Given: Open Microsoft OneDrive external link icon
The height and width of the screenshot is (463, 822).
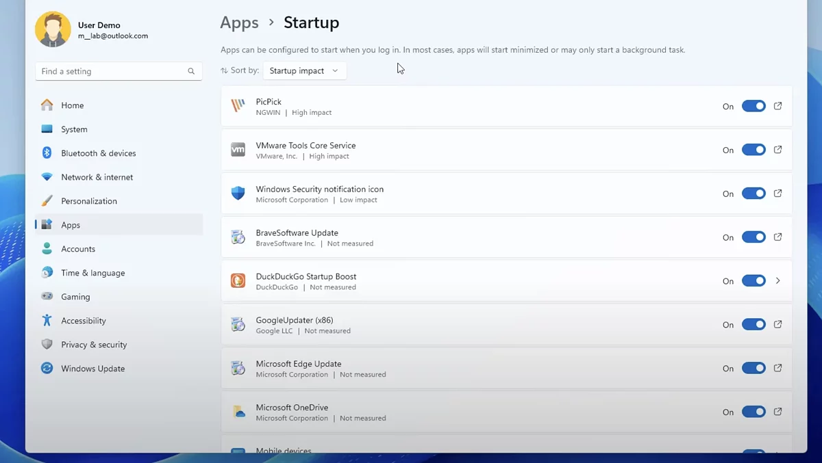Looking at the screenshot, I should (777, 412).
